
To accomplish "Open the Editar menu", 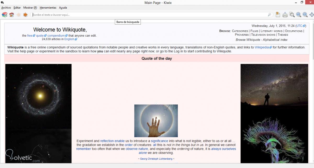I will click(17, 8).
